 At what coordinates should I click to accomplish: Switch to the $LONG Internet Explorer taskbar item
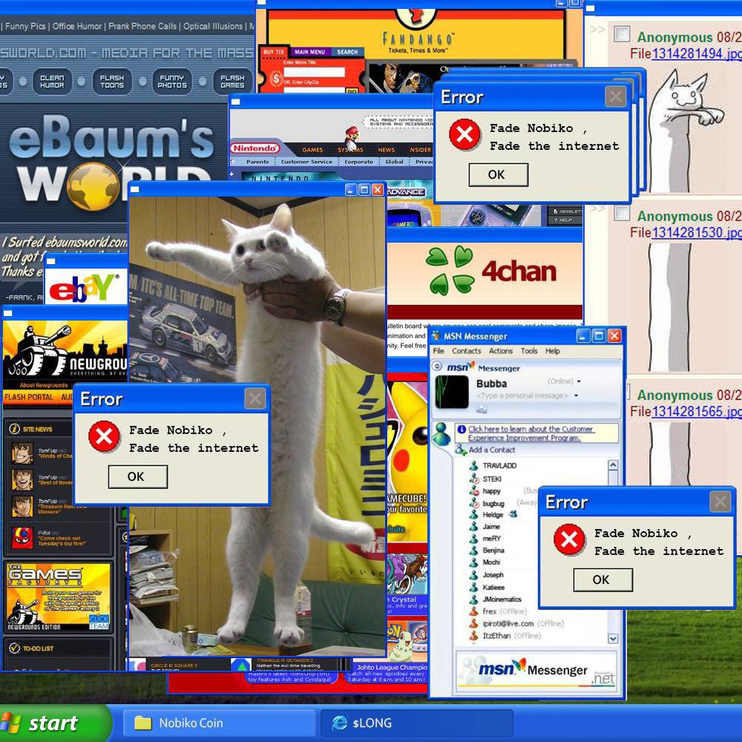(416, 723)
